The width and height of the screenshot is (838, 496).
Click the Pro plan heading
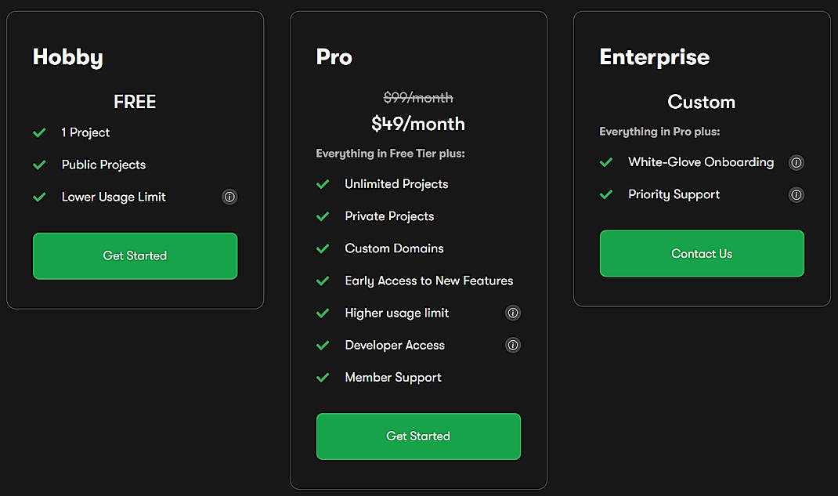pyautogui.click(x=334, y=56)
